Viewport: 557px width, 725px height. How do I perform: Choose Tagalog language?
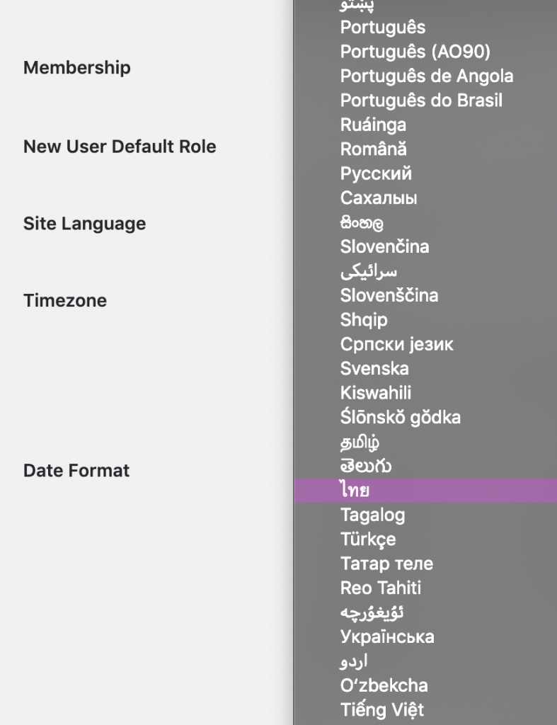425,515
